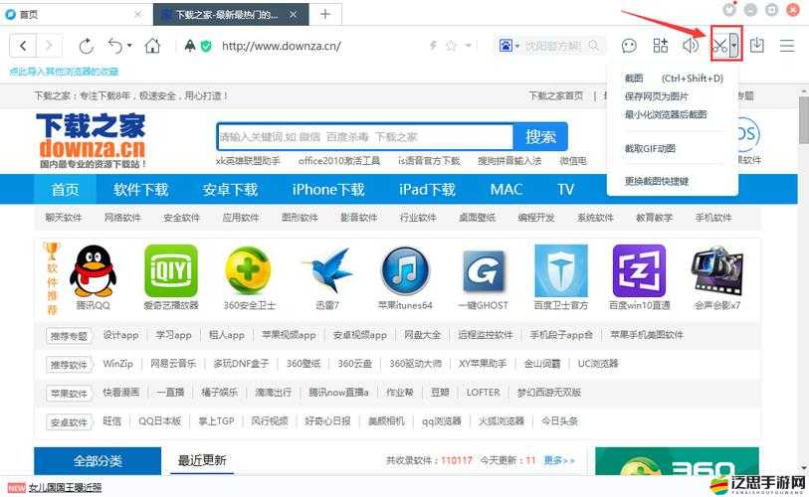
Task: Click the WinZip software link
Action: pos(118,364)
